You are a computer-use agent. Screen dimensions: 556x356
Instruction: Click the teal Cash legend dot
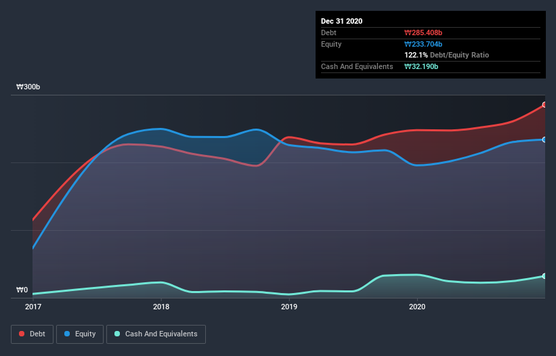tap(117, 334)
